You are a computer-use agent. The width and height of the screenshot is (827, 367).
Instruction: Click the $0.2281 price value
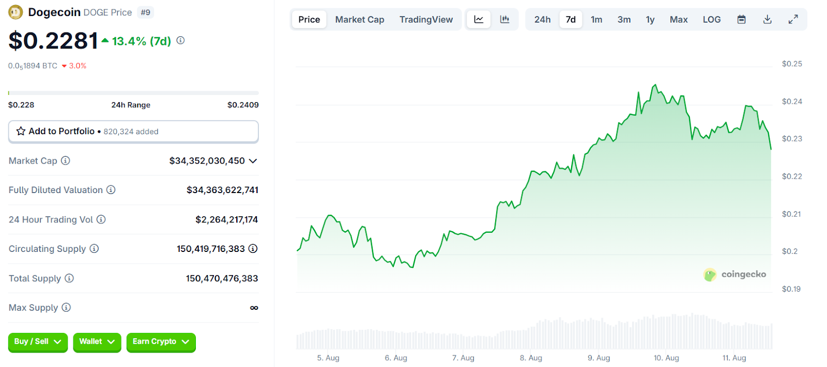[x=53, y=41]
